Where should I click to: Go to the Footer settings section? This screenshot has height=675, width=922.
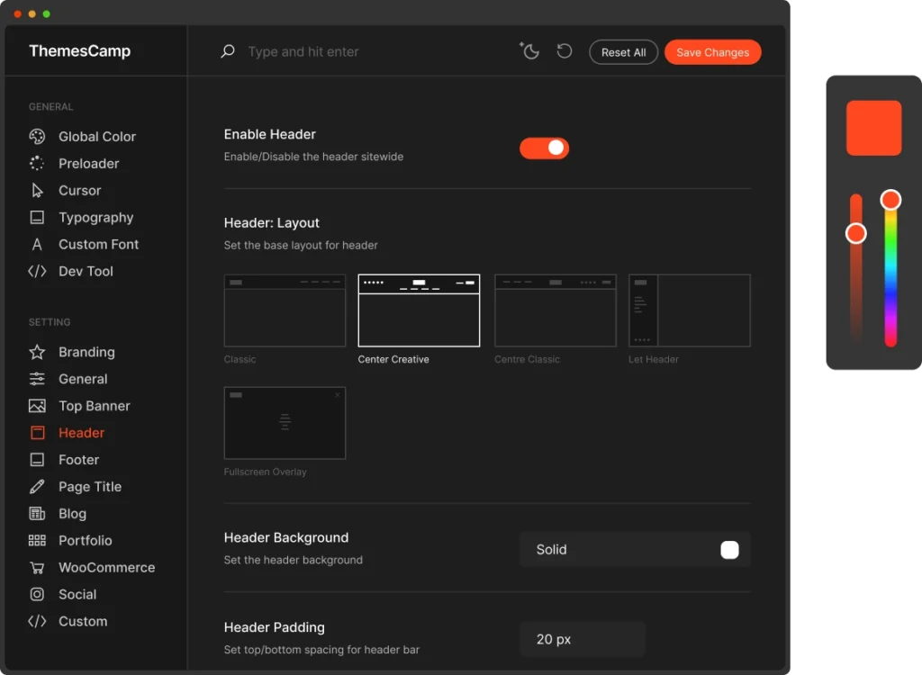78,460
